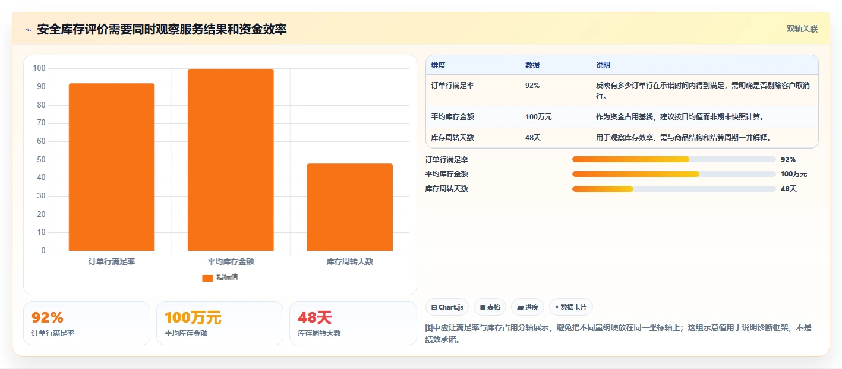Click the description starting 反映有多少订单行

(x=703, y=91)
